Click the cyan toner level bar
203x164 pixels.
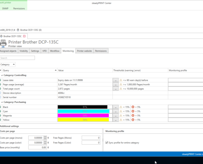pos(84,111)
